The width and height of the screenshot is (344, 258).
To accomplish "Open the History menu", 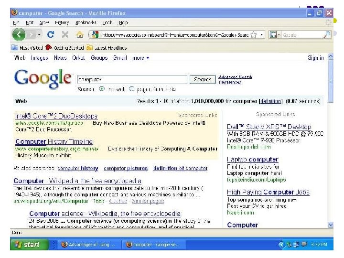I will (62, 22).
